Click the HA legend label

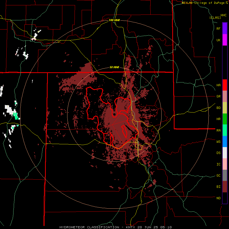[x=218, y=85]
